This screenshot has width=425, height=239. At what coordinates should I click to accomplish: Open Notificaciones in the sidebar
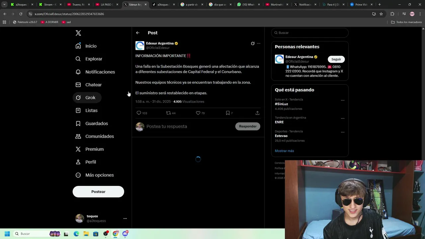95,72
